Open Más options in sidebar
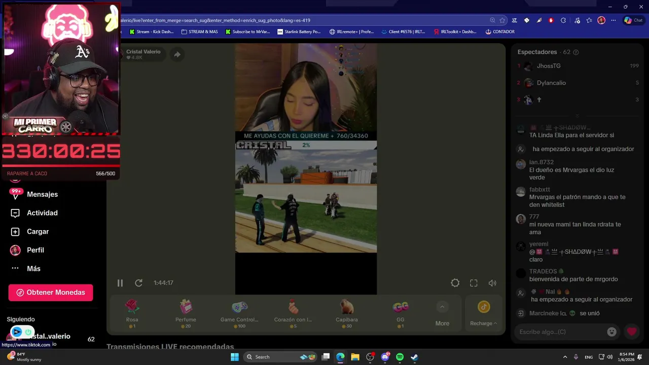 pyautogui.click(x=33, y=269)
